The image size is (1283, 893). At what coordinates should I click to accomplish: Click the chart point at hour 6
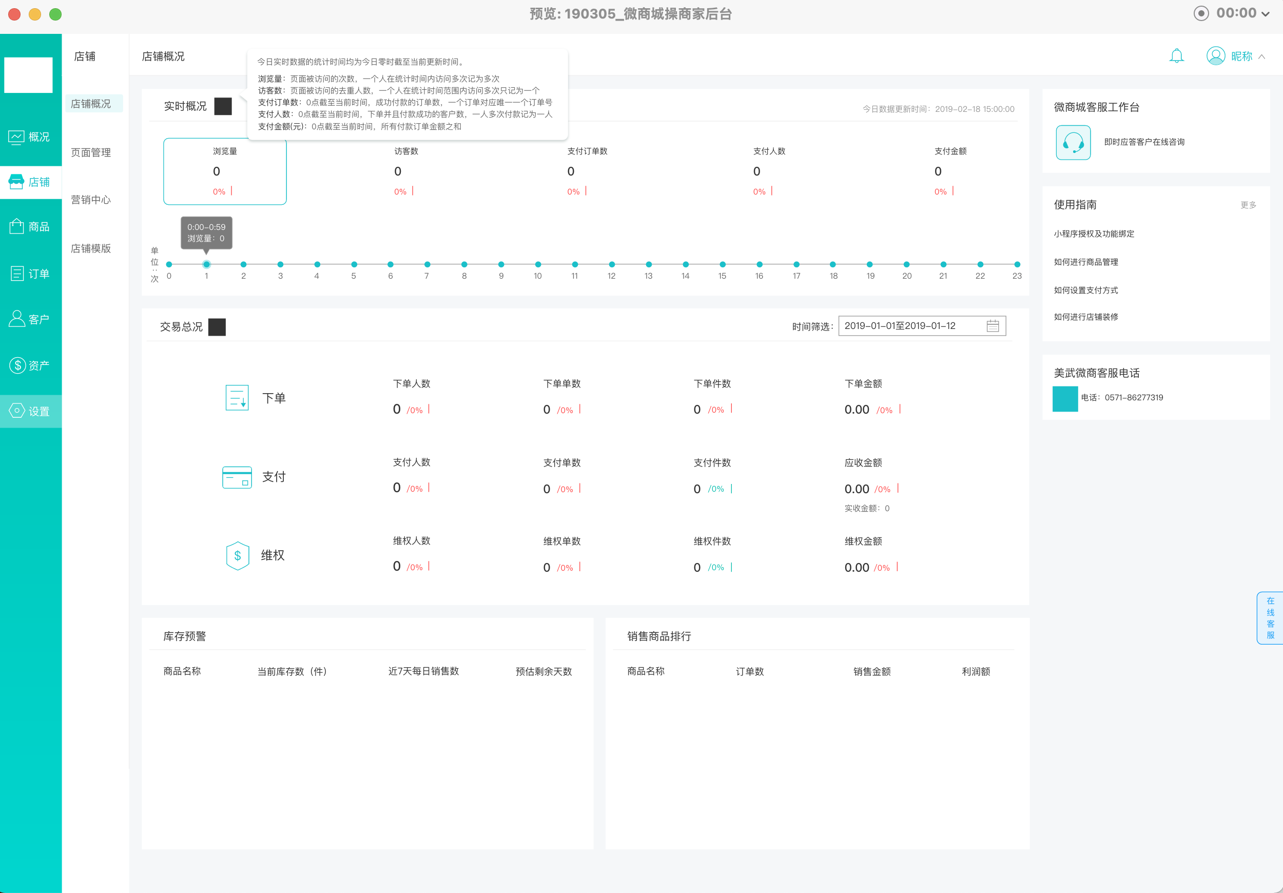click(x=391, y=264)
